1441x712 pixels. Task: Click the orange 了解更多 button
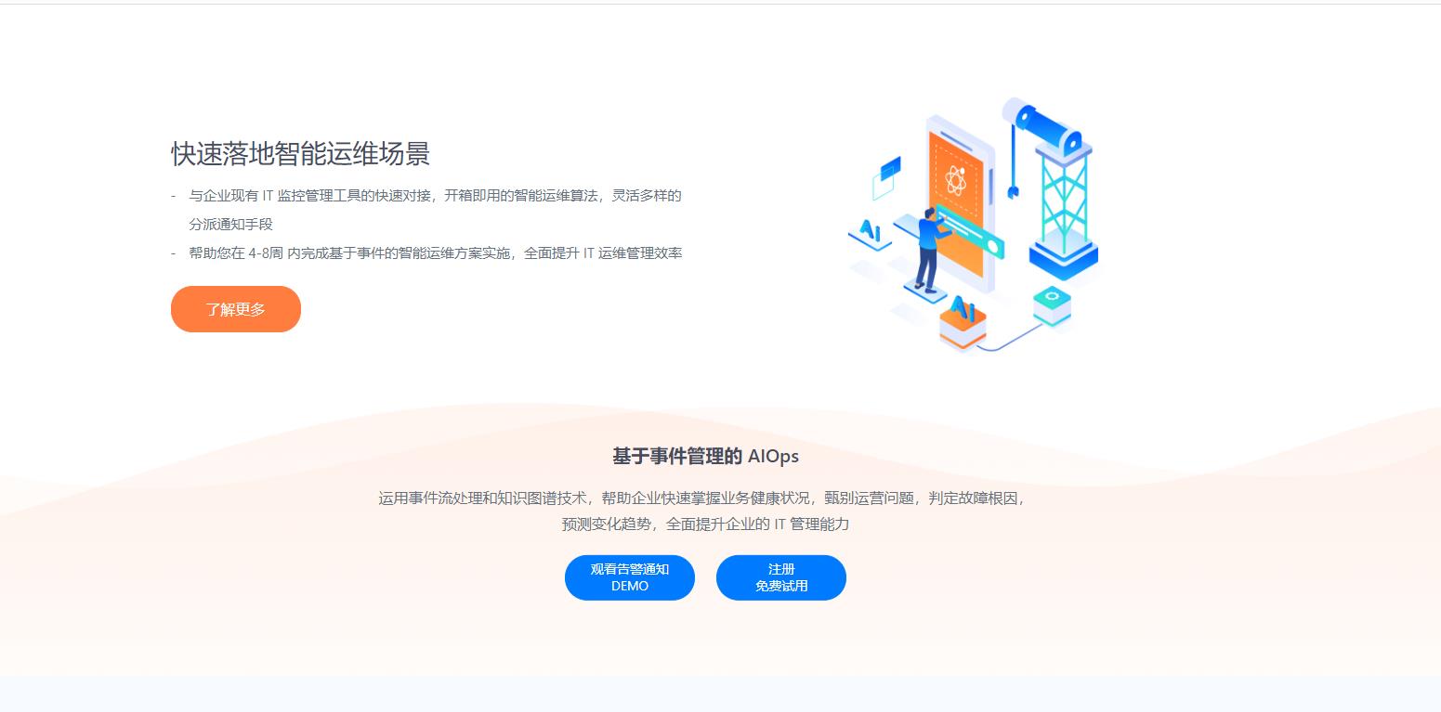(236, 309)
